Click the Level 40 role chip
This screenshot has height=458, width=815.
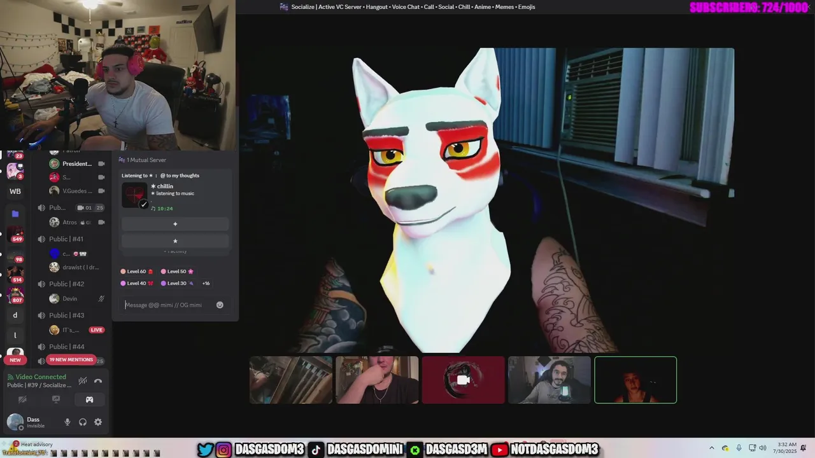[137, 283]
